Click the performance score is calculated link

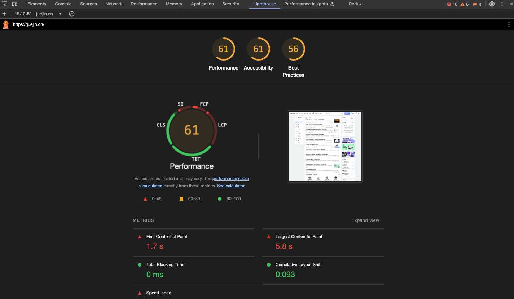[x=230, y=178]
